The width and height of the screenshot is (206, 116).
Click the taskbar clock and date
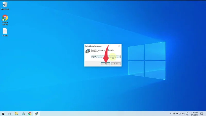(194, 113)
